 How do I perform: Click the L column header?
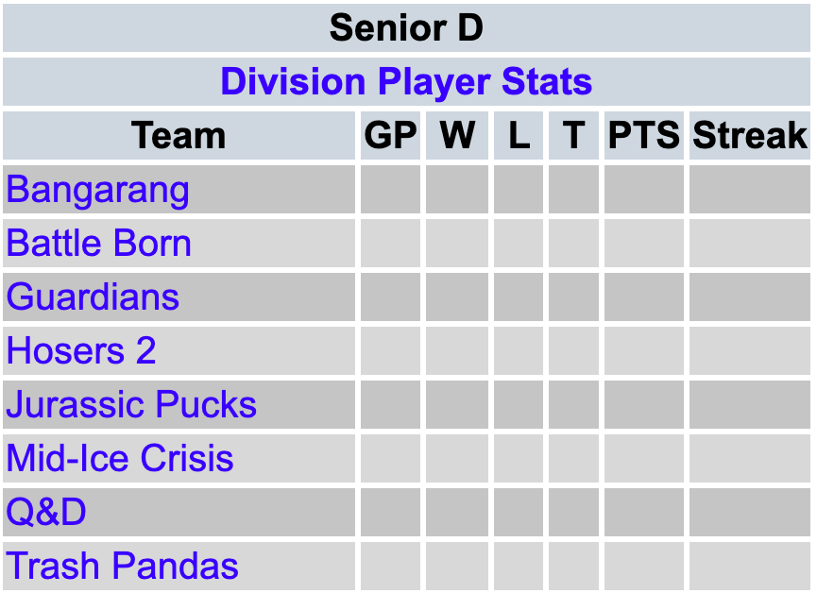pyautogui.click(x=519, y=136)
